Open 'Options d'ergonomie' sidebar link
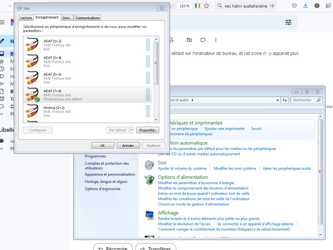The width and height of the screenshot is (333, 250). click(103, 189)
